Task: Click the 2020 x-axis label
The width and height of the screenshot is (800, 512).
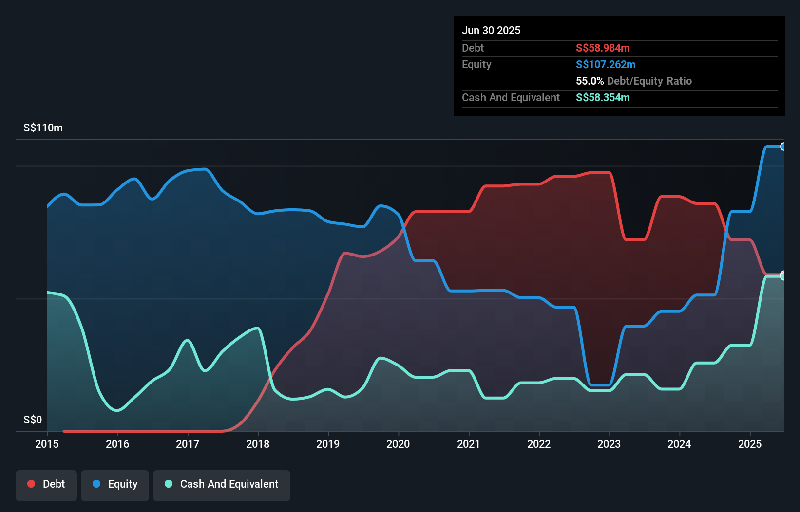Action: pos(398,444)
